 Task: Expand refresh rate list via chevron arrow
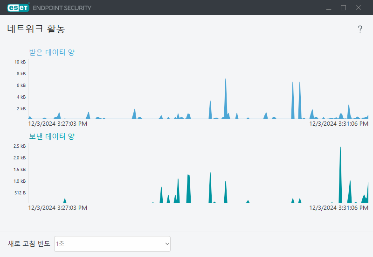click(167, 243)
